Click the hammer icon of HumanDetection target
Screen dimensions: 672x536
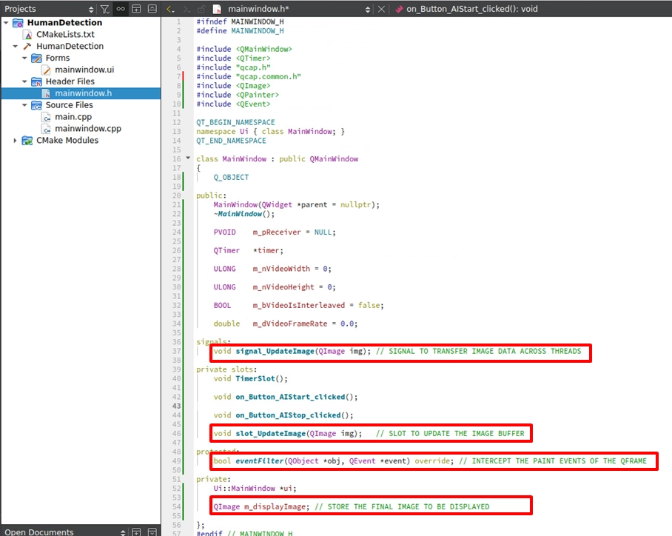pyautogui.click(x=27, y=46)
